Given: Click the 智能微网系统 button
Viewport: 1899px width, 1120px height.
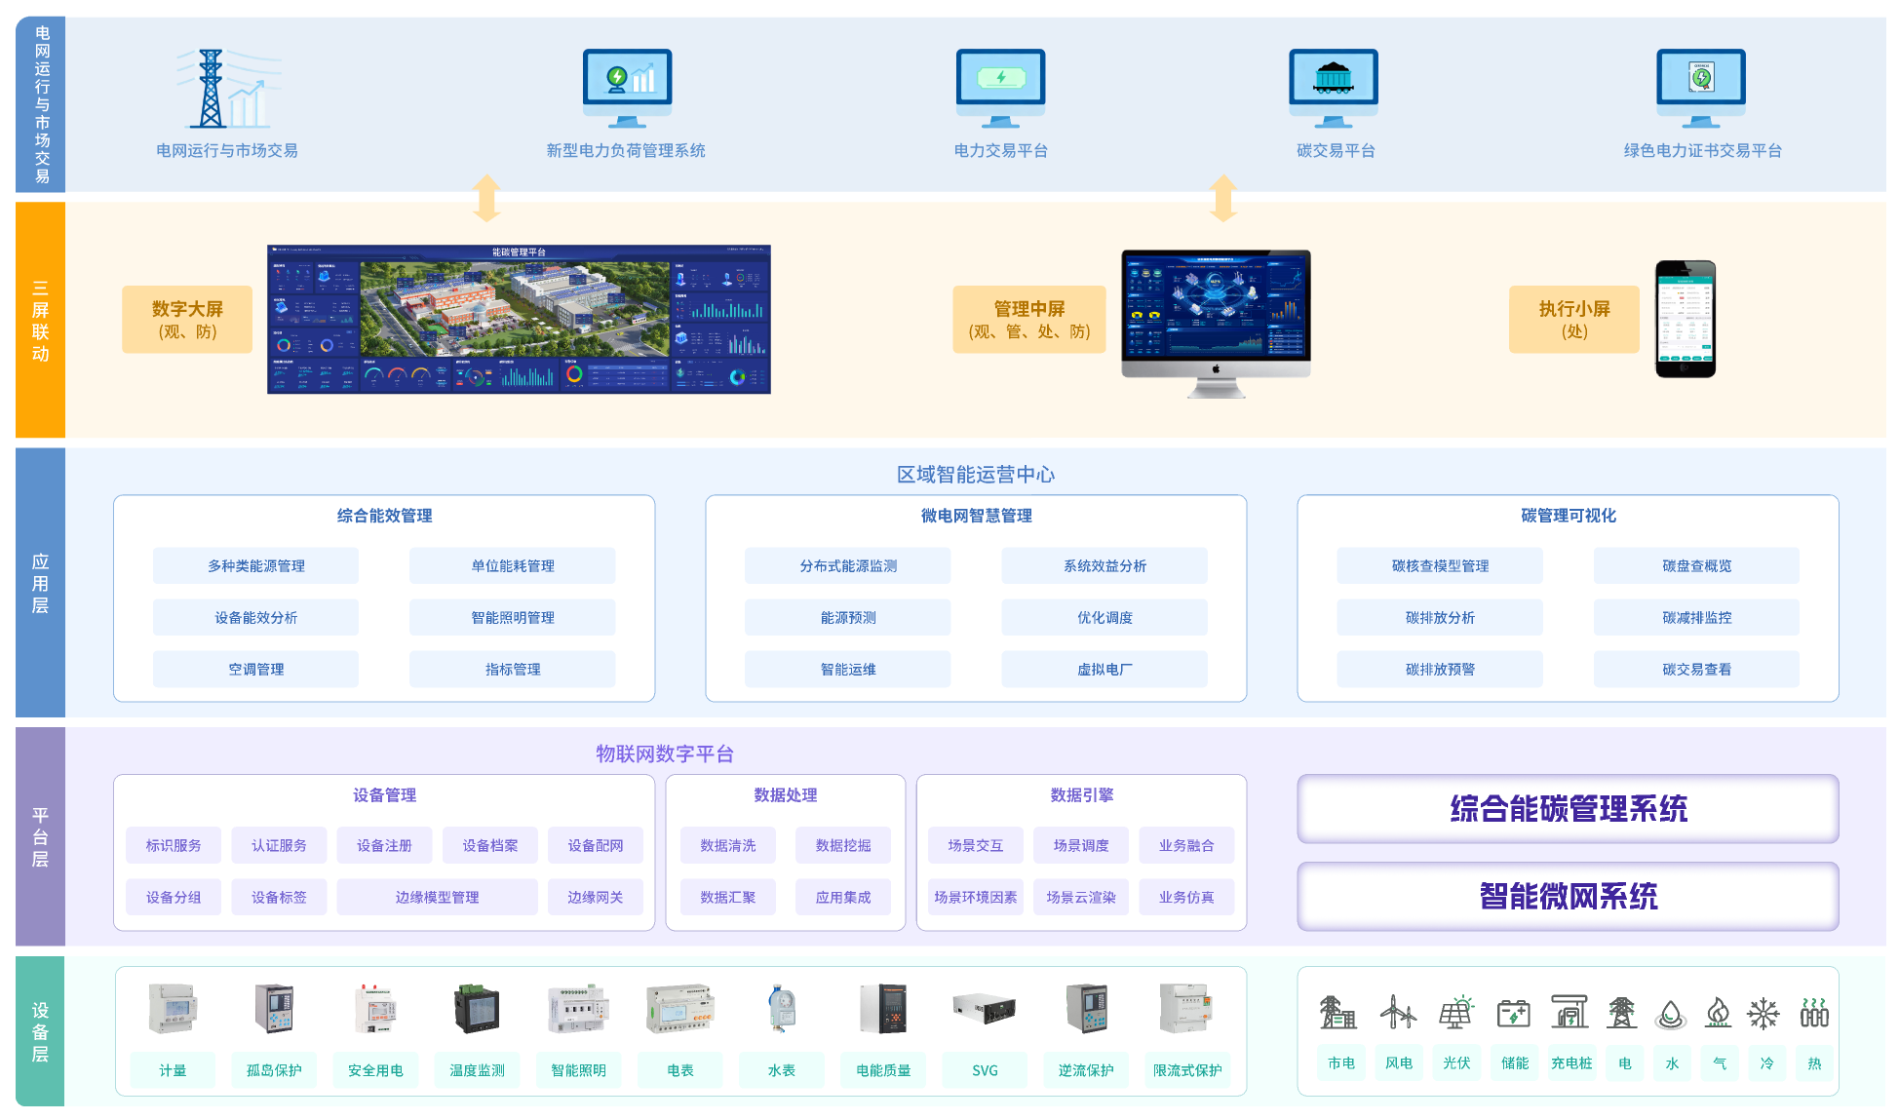Looking at the screenshot, I should point(1568,896).
